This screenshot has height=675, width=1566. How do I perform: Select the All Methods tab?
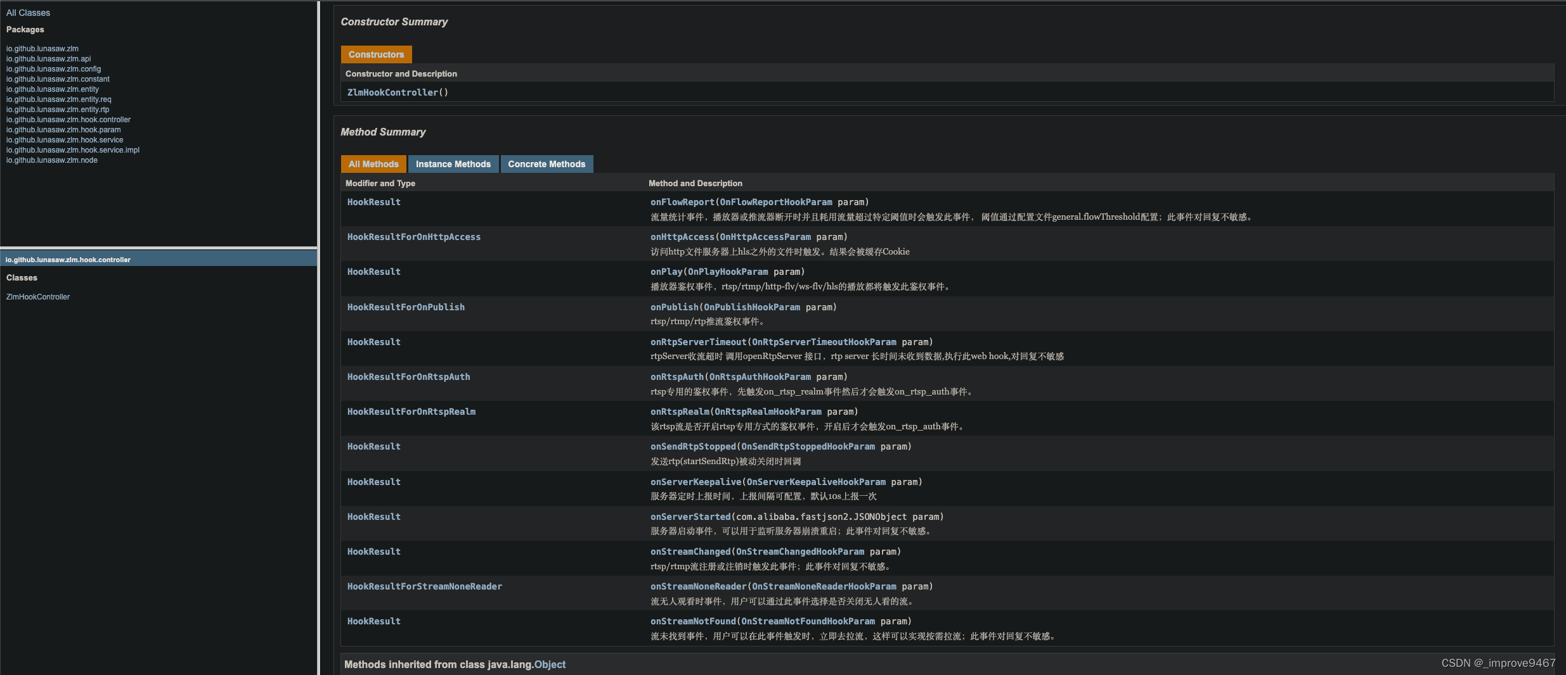pos(373,164)
